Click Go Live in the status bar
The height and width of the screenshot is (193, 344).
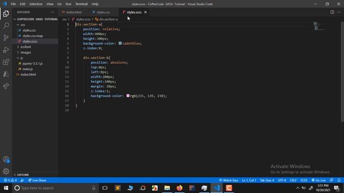pos(319,180)
